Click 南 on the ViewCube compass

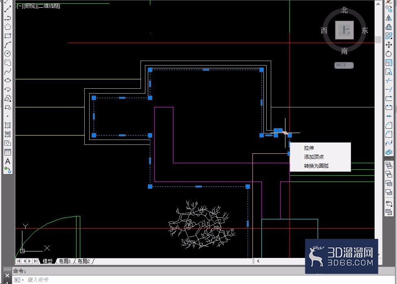(344, 51)
